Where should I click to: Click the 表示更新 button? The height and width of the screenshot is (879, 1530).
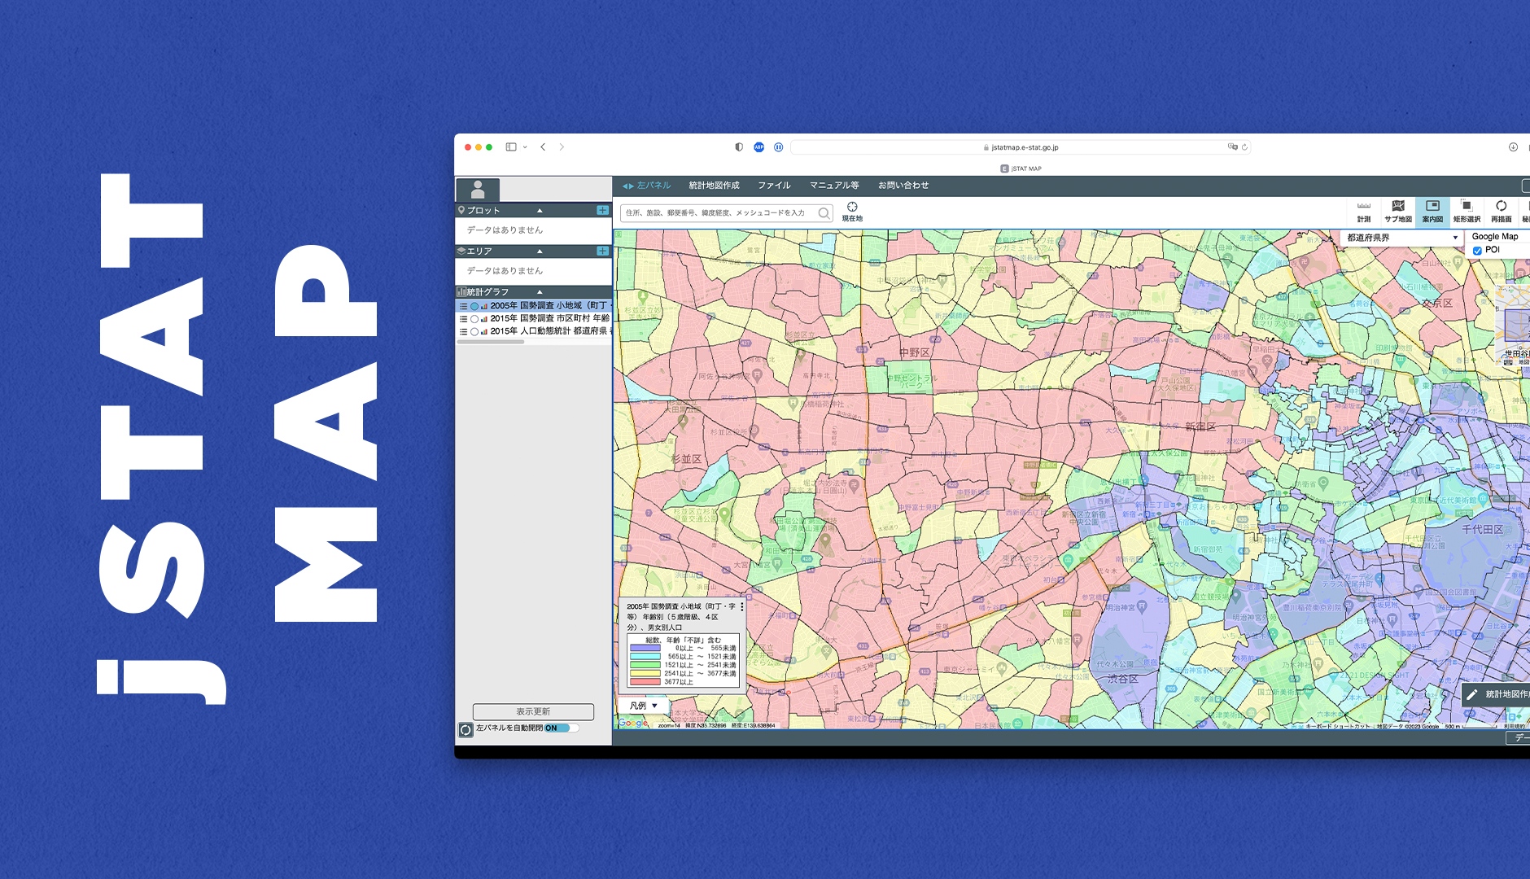click(533, 711)
